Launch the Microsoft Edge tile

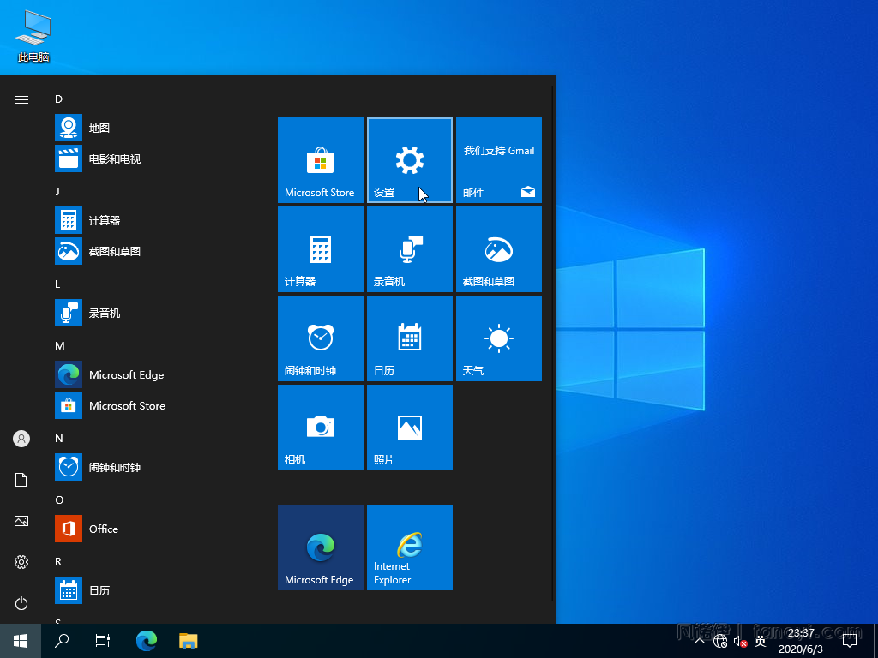(x=321, y=547)
